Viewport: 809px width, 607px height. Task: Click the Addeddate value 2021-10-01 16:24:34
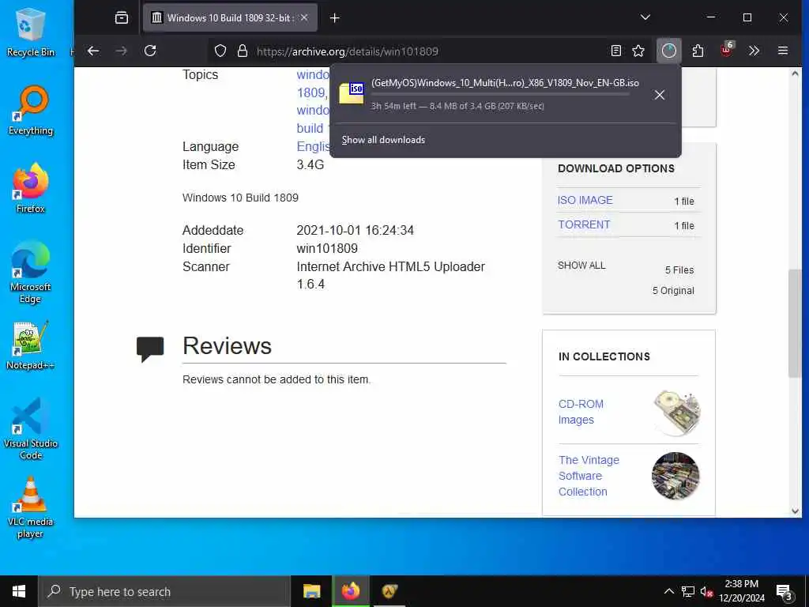[355, 230]
